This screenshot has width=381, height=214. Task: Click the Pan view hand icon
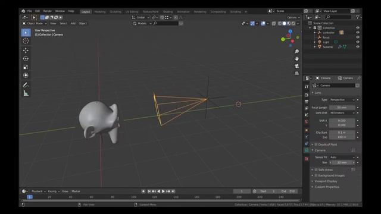click(296, 59)
